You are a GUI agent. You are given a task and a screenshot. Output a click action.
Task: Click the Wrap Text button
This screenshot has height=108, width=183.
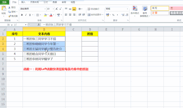point(94,9)
